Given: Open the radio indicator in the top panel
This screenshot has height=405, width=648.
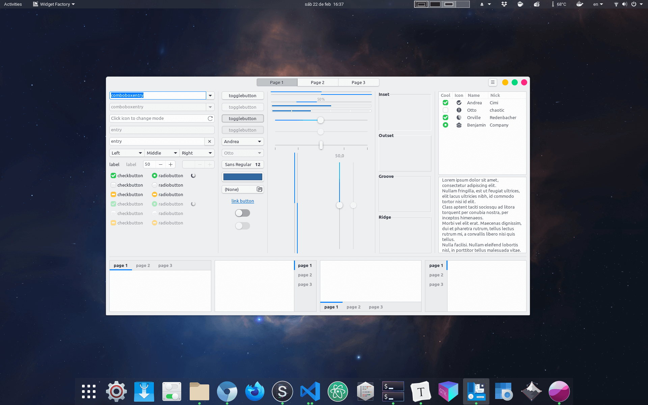Looking at the screenshot, I should [537, 4].
